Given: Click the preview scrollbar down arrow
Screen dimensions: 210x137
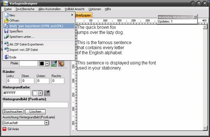Looking at the screenshot, I should coord(205,128).
